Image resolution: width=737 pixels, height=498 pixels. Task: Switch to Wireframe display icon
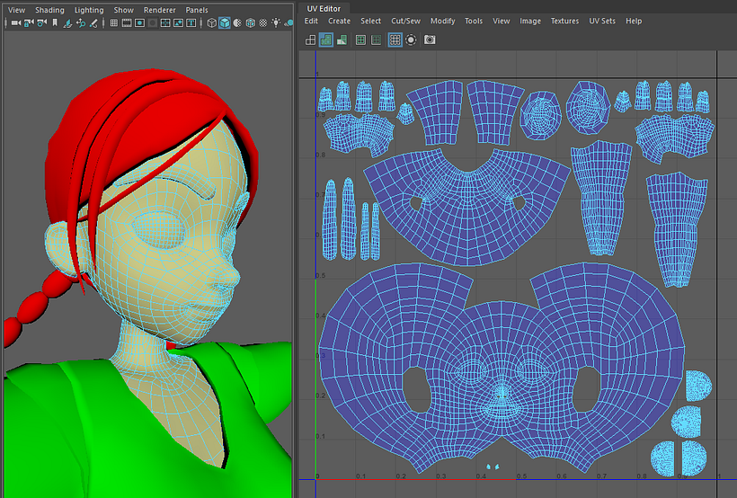pos(211,22)
